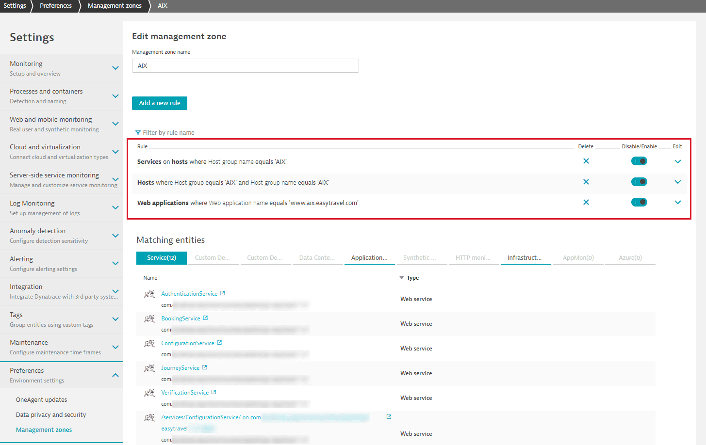706x445 pixels.
Task: Click the filter funnel icon above the rules
Action: (137, 132)
